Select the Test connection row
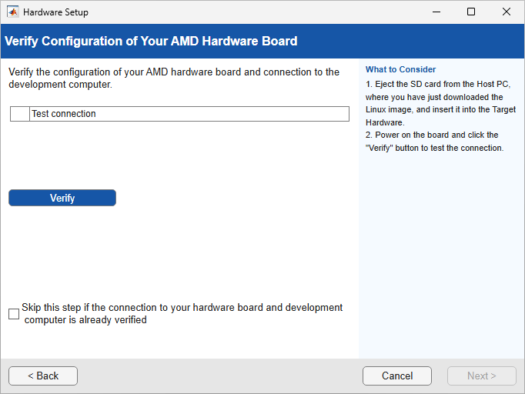This screenshot has width=525, height=394. pos(180,114)
